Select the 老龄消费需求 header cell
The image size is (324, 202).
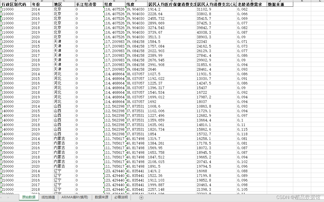[x=252, y=4]
